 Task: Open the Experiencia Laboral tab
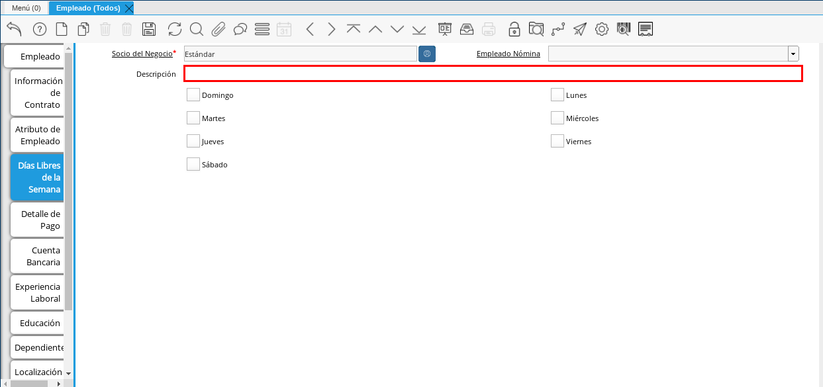37,292
